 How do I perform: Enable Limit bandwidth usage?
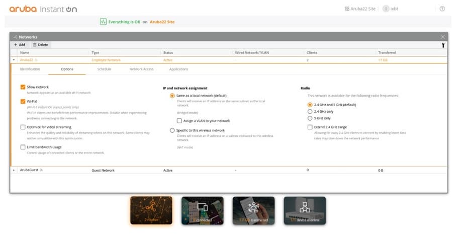coord(23,147)
